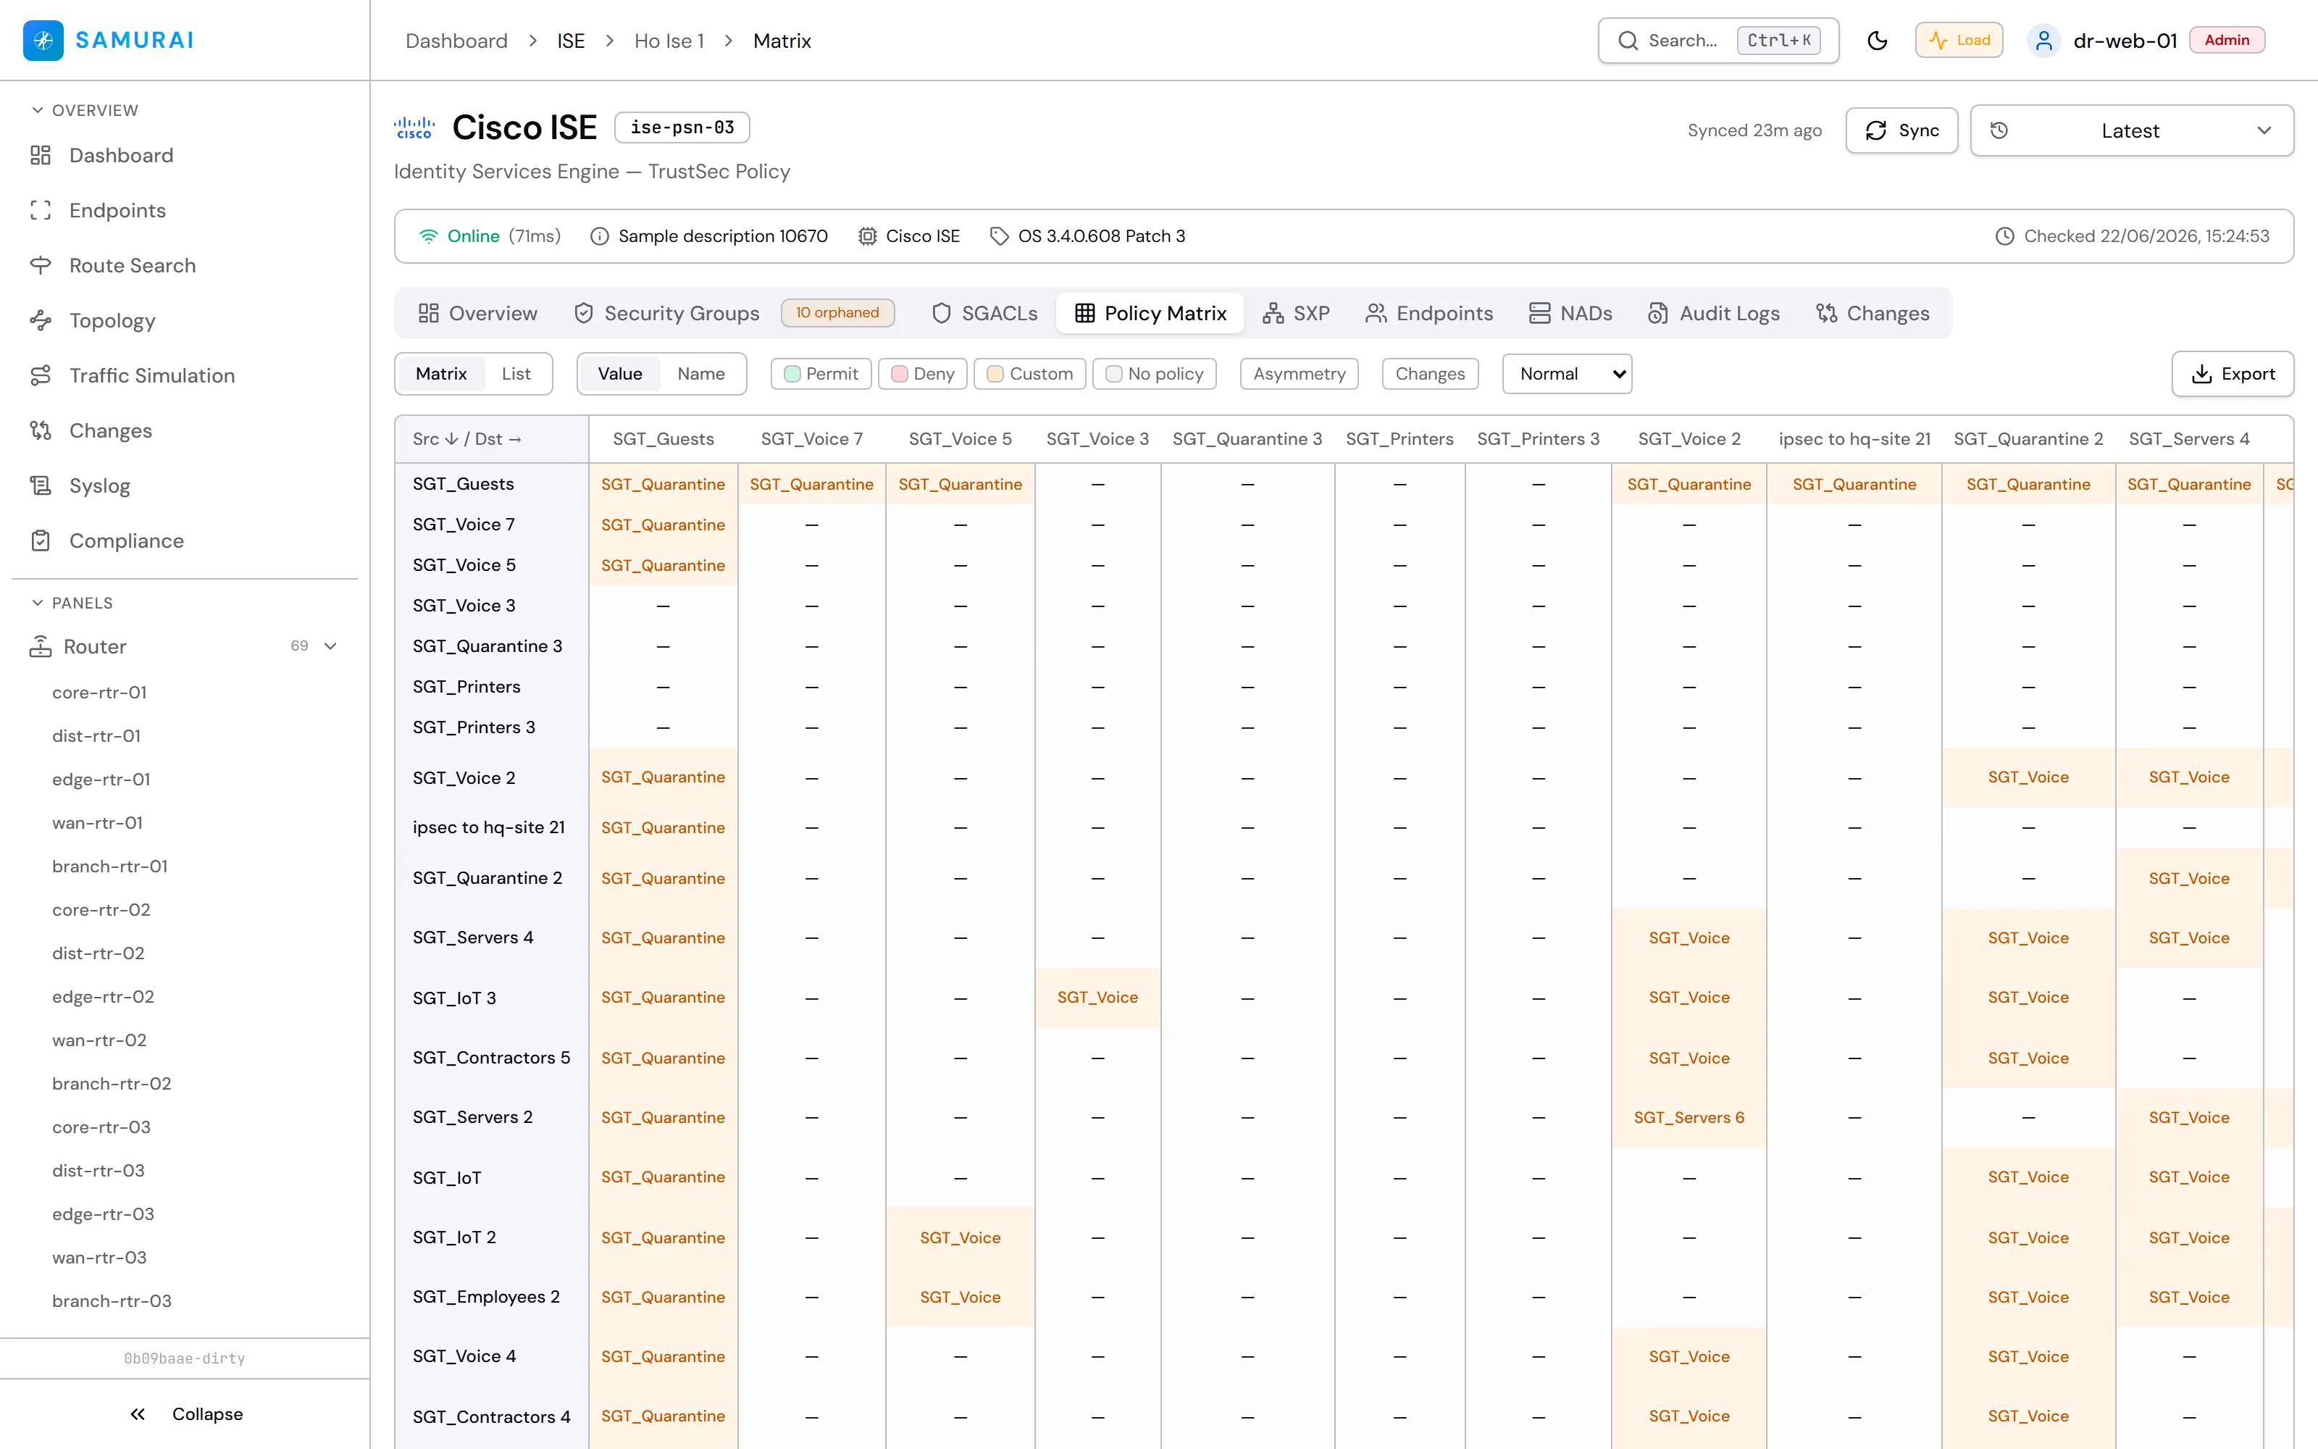Open the SGACLs tab

[x=984, y=314]
